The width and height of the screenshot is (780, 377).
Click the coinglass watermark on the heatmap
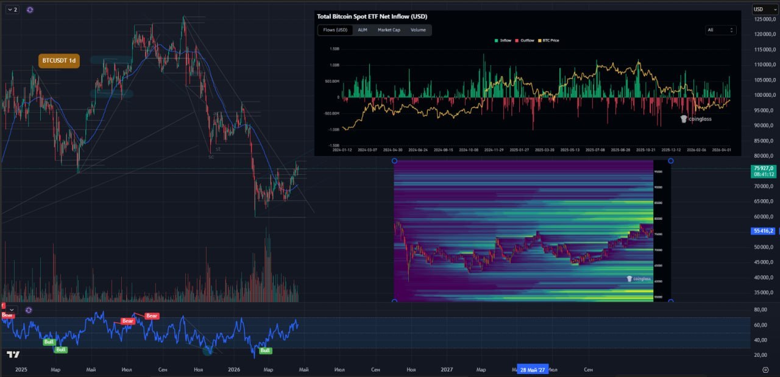pyautogui.click(x=639, y=279)
